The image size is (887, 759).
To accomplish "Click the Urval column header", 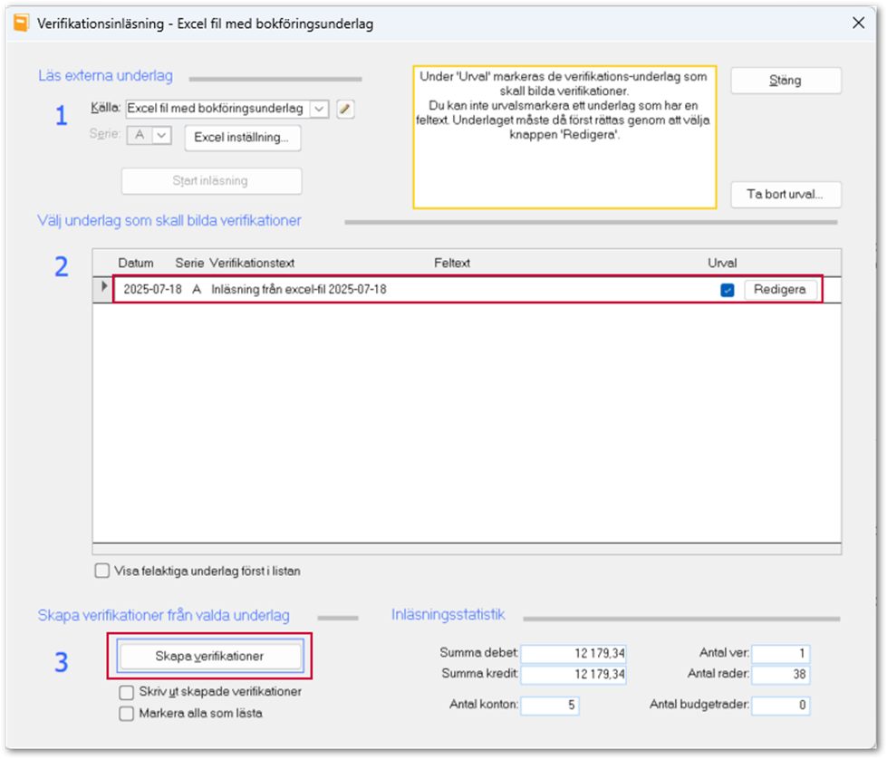I will pos(722,263).
